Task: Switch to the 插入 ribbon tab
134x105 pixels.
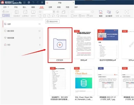Action: point(24,7)
